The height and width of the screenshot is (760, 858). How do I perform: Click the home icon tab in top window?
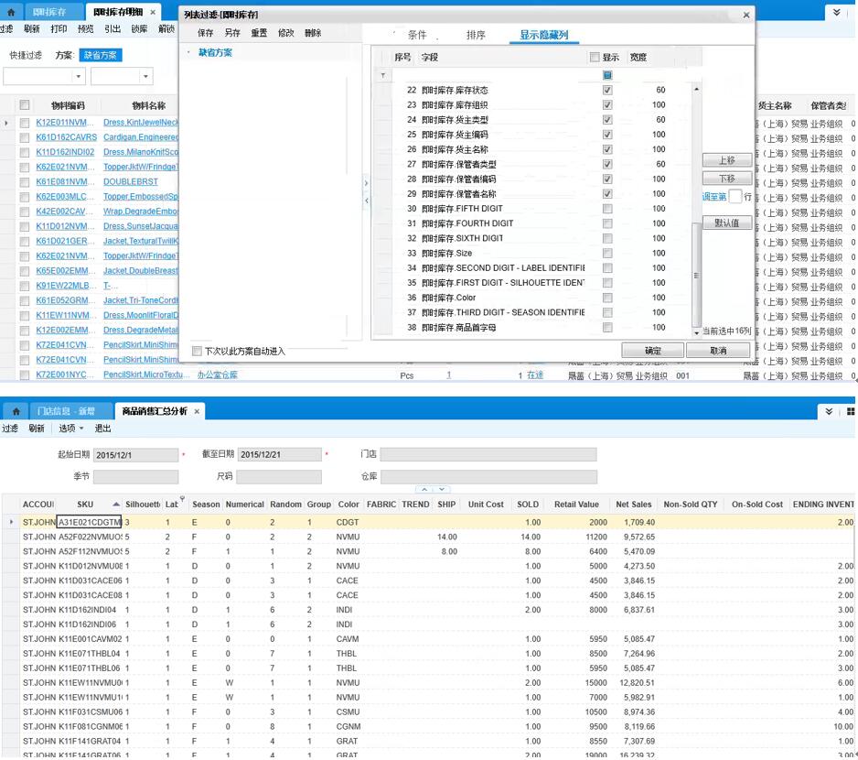(11, 12)
